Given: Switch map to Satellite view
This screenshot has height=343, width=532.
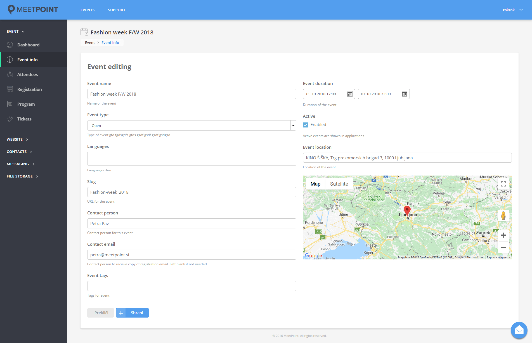Looking at the screenshot, I should (x=339, y=184).
